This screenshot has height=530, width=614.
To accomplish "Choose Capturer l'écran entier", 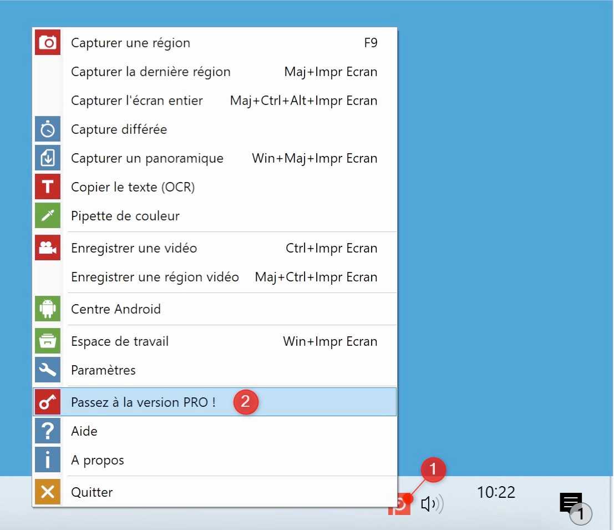I will [137, 100].
